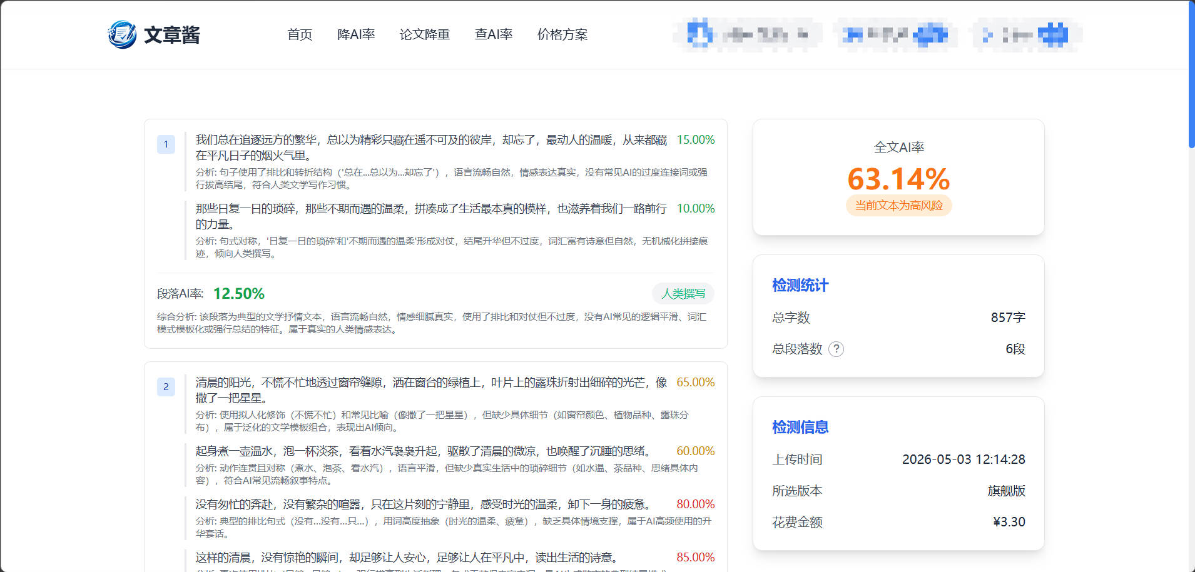Click the 6段 paragraph count value
This screenshot has width=1195, height=572.
1015,349
